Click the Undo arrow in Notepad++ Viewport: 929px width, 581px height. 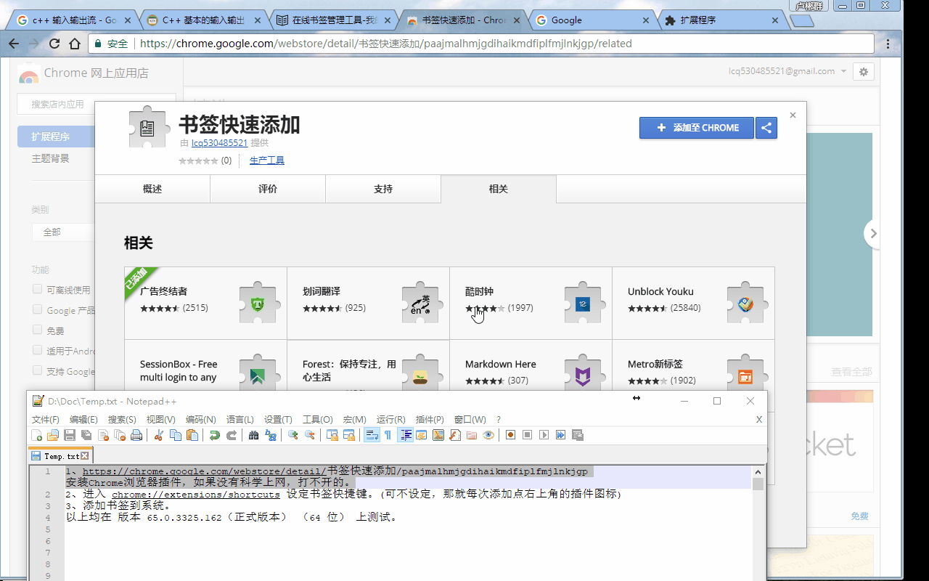215,435
